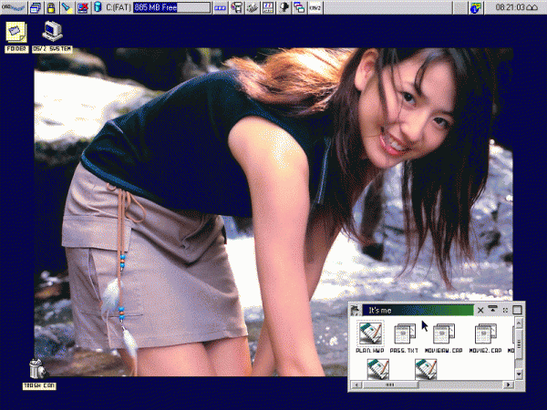Roll up the It's me window
This screenshot has width=547, height=410.
click(492, 309)
